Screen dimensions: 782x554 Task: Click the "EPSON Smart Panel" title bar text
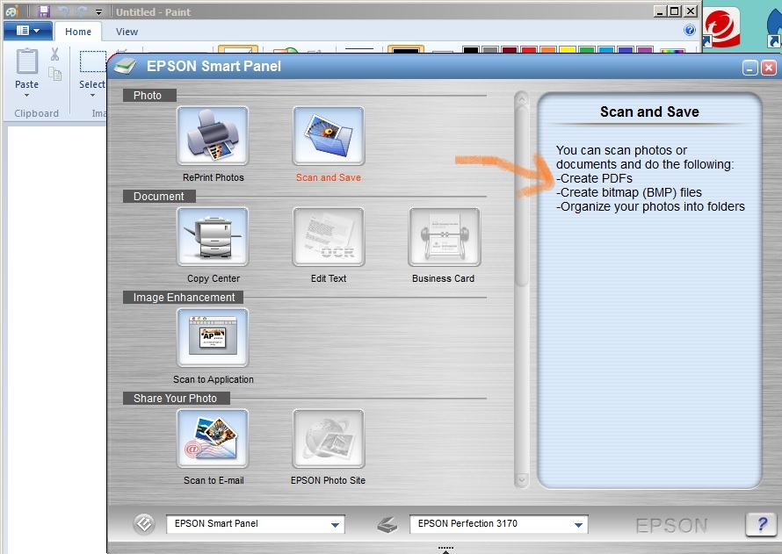(x=214, y=66)
